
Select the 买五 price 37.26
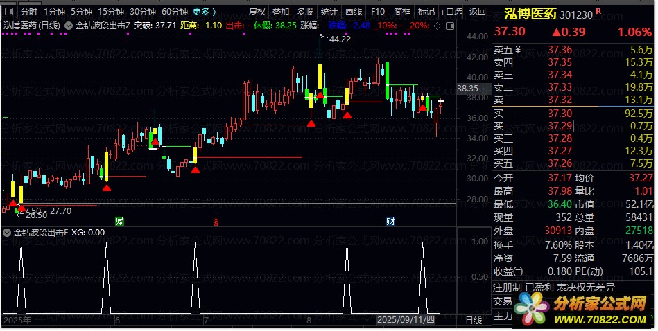(x=560, y=163)
